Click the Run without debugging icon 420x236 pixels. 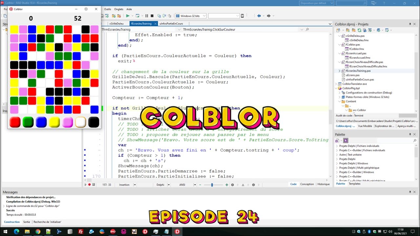(x=137, y=16)
